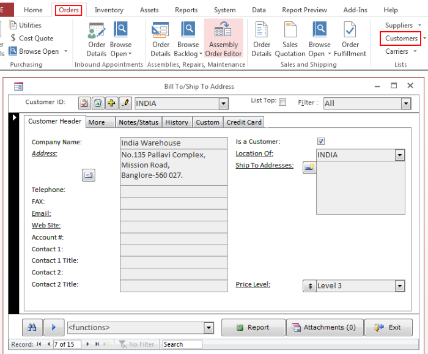428x354 pixels.
Task: Uncheck the Is a Customer checkbox
Action: tap(321, 141)
